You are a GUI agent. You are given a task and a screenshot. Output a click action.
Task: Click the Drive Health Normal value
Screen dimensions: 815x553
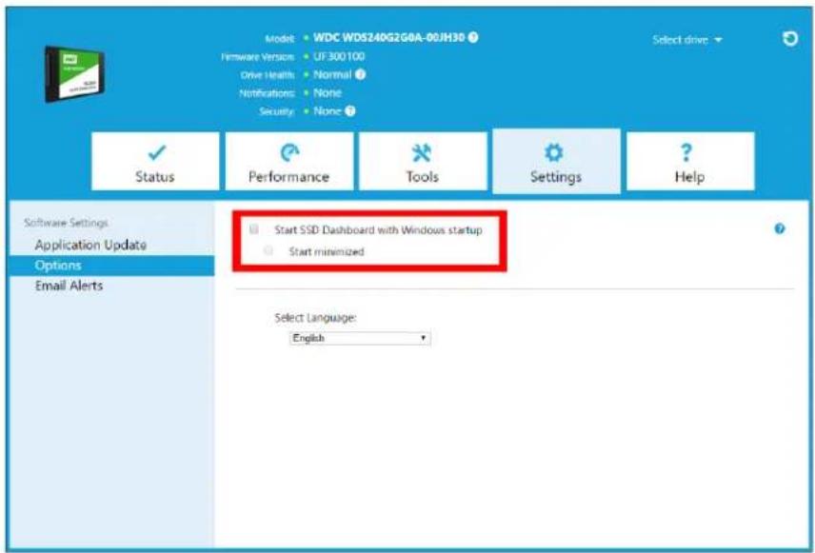(x=332, y=75)
